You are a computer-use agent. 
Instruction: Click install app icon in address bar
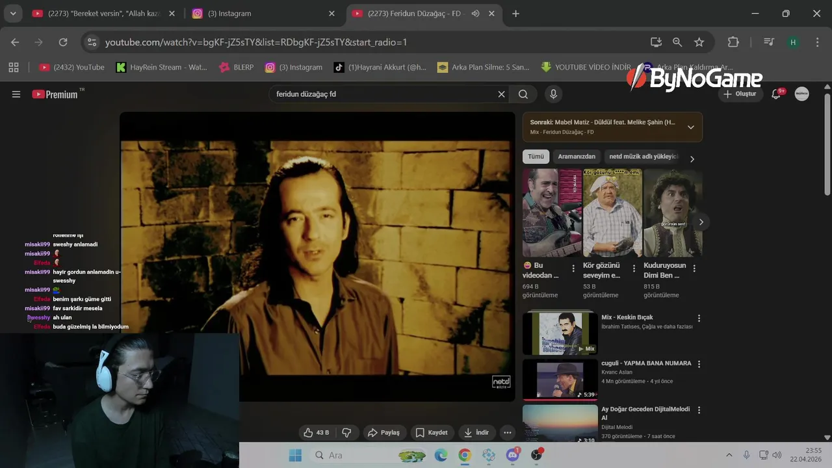pyautogui.click(x=656, y=42)
